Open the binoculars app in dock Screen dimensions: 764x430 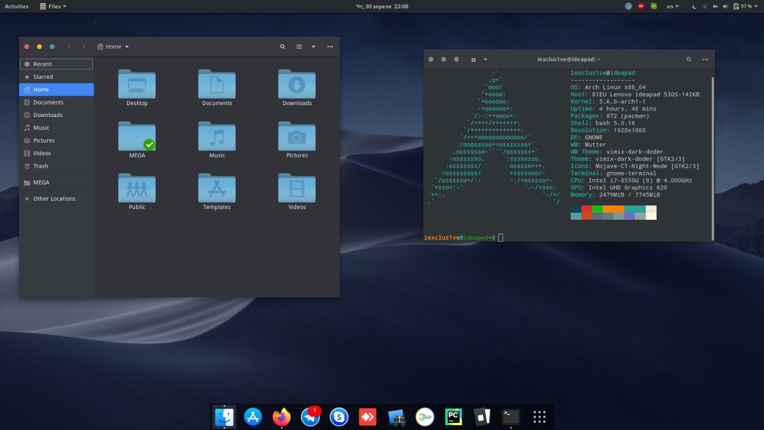click(x=396, y=417)
